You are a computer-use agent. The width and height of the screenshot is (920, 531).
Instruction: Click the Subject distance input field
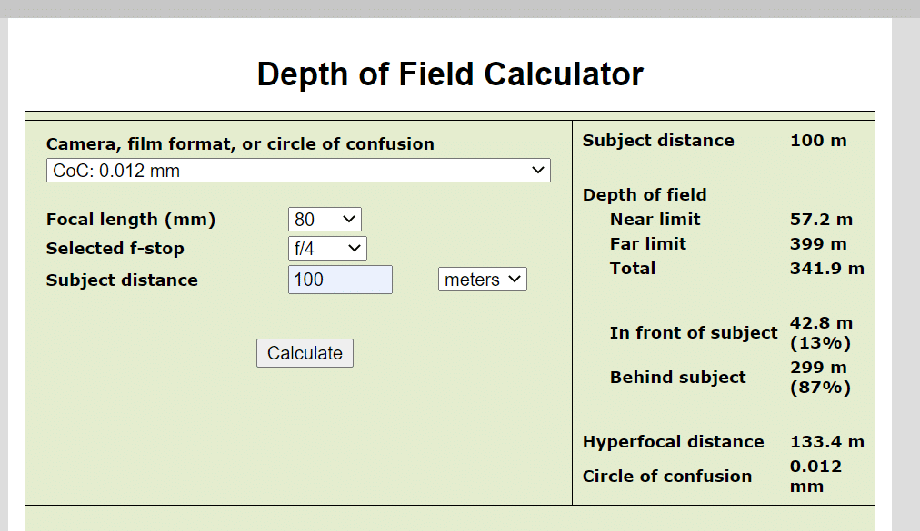tap(340, 280)
